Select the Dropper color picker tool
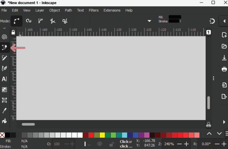This screenshot has width=228, height=149. [x=4, y=111]
